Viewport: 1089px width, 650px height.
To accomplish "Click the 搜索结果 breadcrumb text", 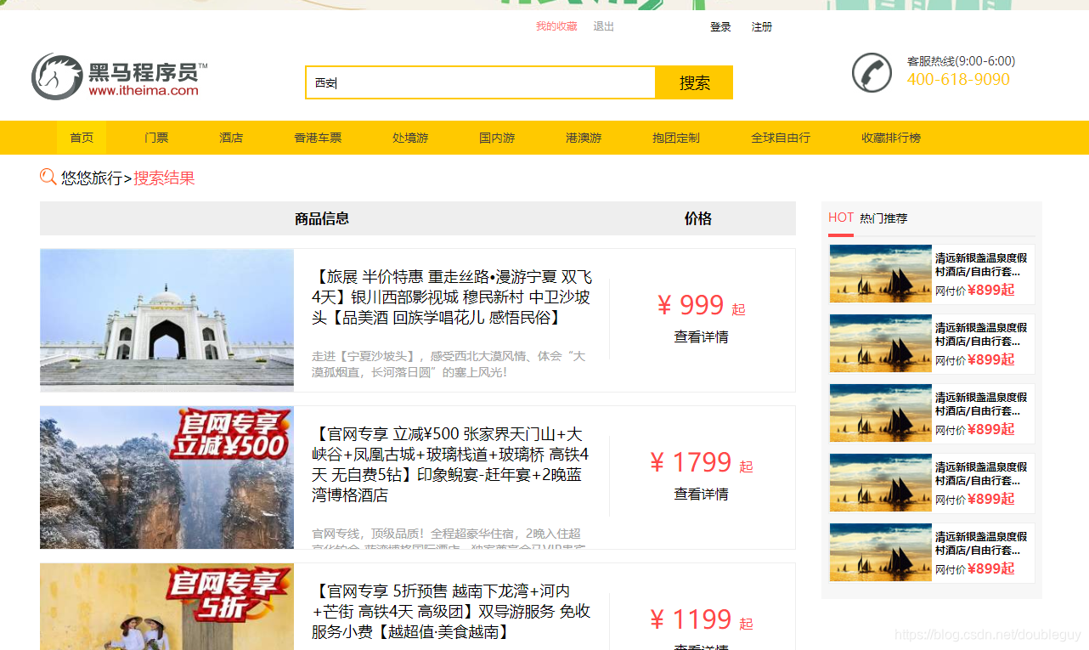I will 164,178.
